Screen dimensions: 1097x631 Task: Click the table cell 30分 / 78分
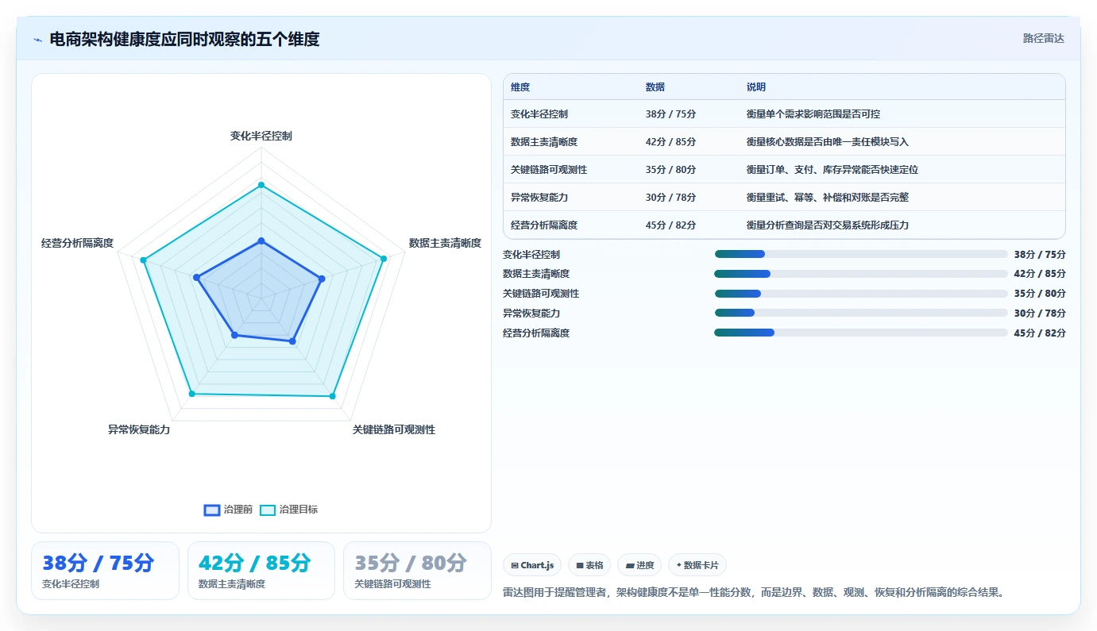(x=671, y=198)
